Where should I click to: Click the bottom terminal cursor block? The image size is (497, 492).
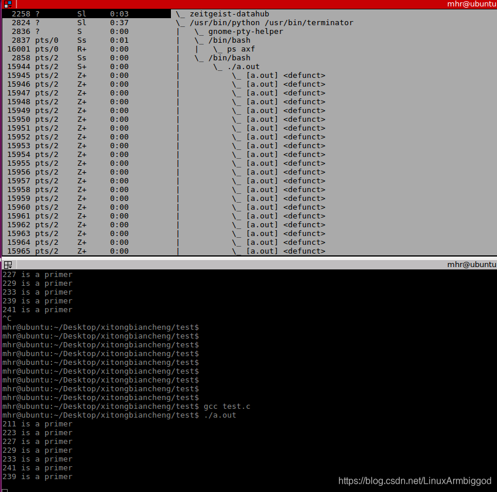point(5,490)
